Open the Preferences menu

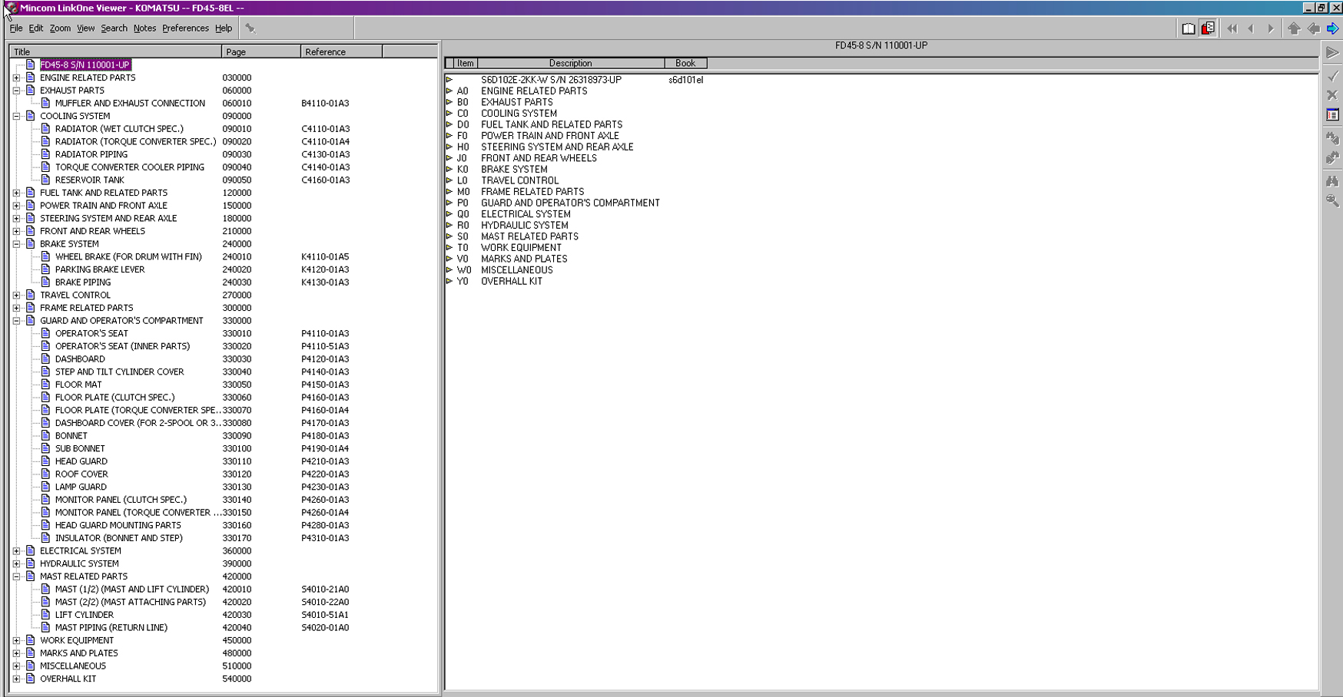coord(185,28)
